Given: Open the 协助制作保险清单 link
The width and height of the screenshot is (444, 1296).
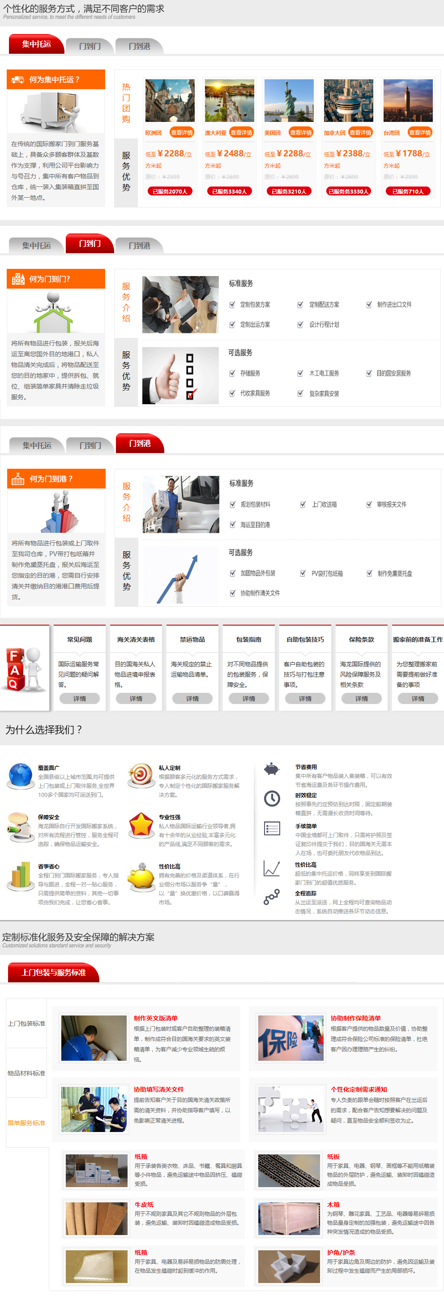Looking at the screenshot, I should pyautogui.click(x=355, y=1018).
